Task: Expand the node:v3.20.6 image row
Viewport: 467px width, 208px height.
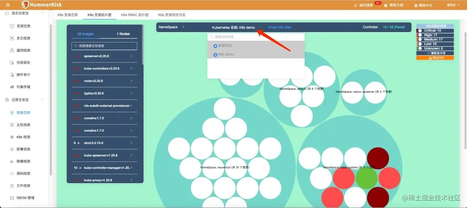Action: [104, 81]
